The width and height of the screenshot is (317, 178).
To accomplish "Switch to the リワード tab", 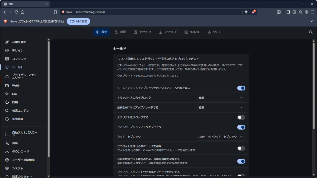I will point(214,32).
